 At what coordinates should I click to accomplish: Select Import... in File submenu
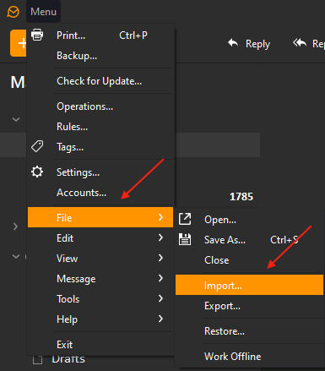click(250, 285)
